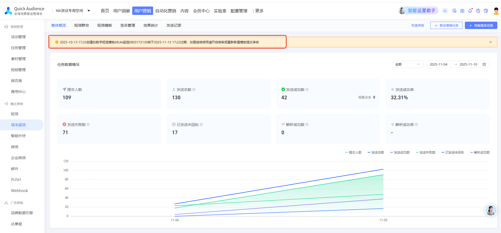501x233 pixels.
Task: Open the 全部 filter dropdown
Action: click(x=408, y=64)
